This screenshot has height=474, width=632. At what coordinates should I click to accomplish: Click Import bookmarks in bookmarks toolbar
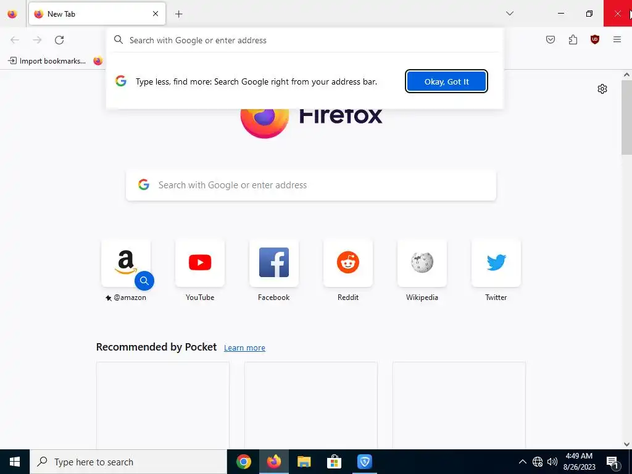click(47, 61)
